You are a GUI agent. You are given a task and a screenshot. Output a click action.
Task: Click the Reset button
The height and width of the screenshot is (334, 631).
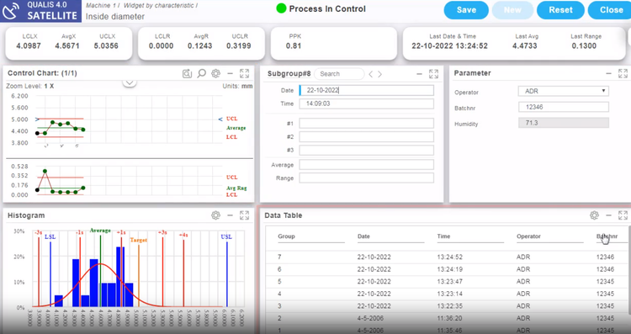[x=560, y=10]
